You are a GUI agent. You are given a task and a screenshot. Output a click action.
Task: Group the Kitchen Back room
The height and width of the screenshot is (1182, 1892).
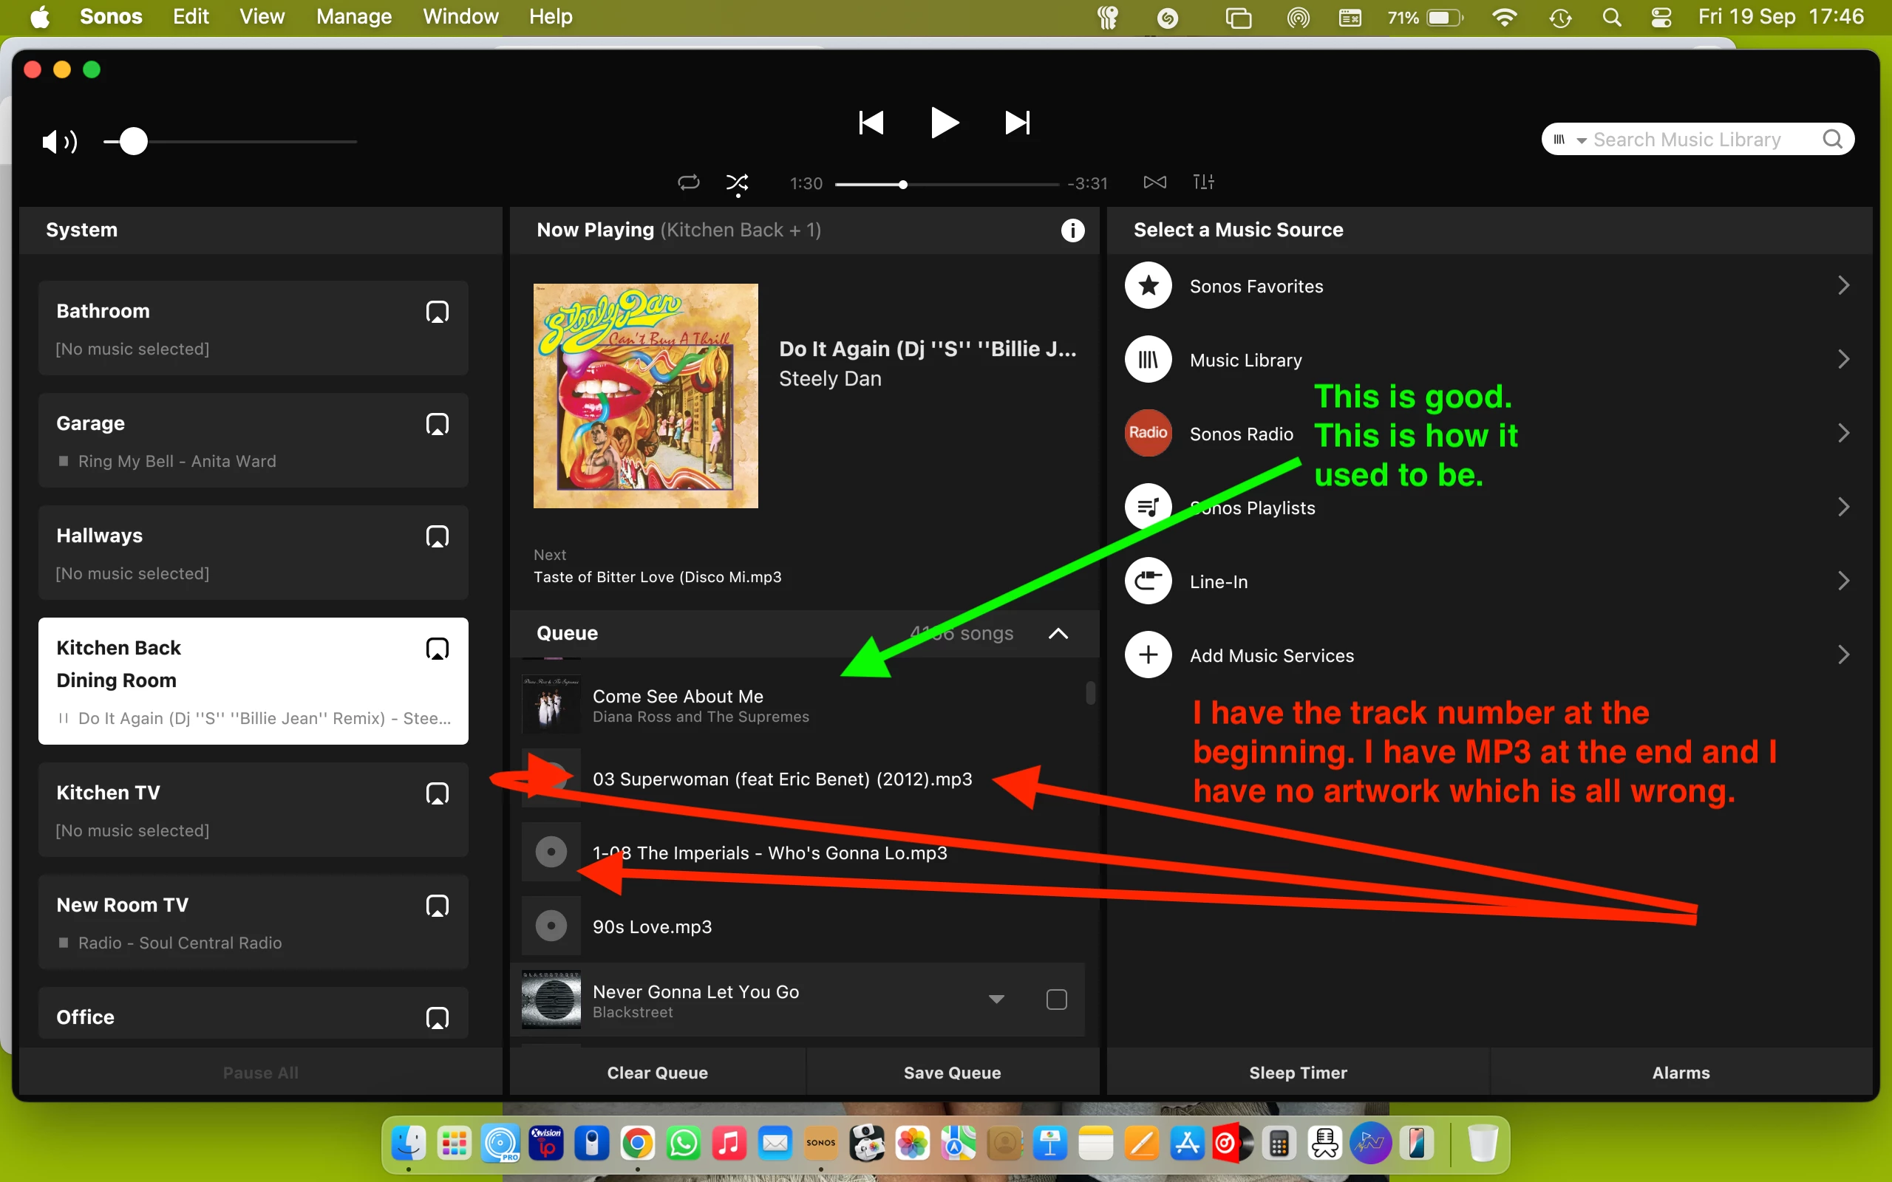tap(437, 649)
